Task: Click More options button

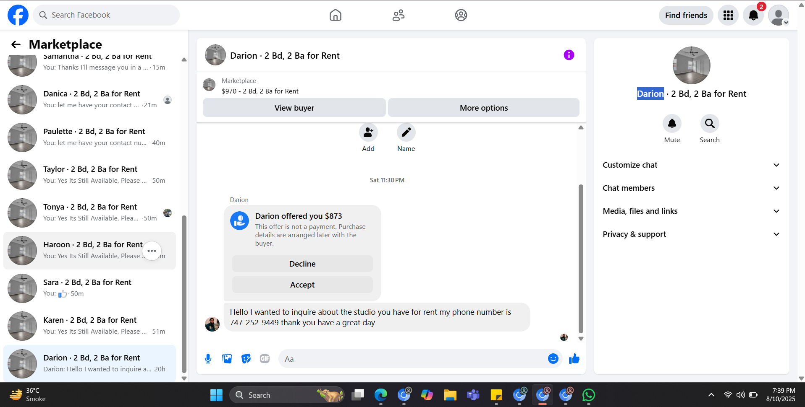Action: [484, 108]
